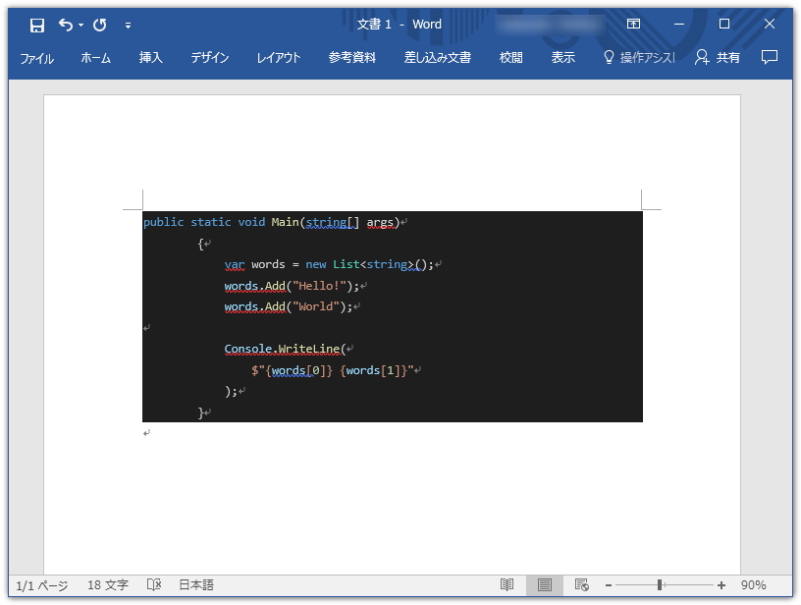
Task: Expand the Quick Access Toolbar customize menu
Action: (x=128, y=24)
